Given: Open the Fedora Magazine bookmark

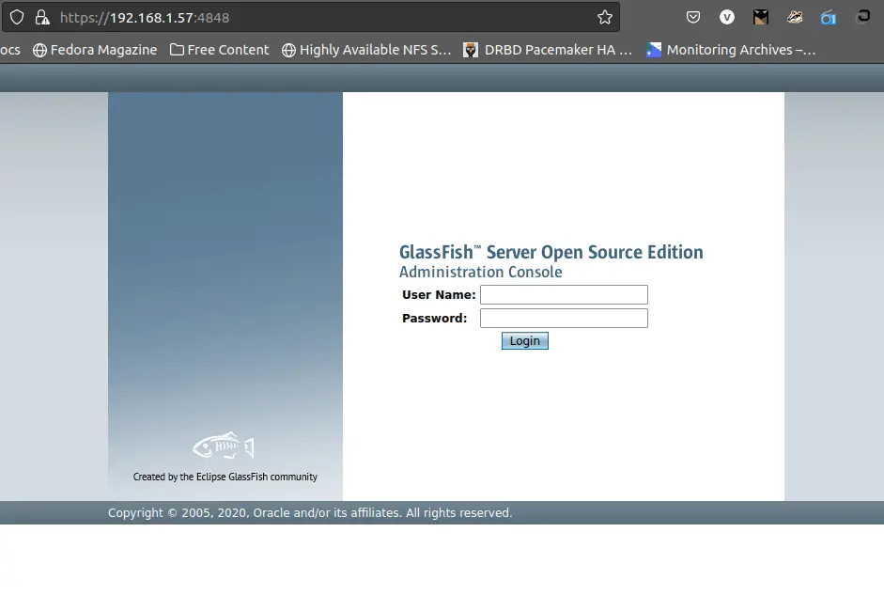Looking at the screenshot, I should (x=103, y=50).
